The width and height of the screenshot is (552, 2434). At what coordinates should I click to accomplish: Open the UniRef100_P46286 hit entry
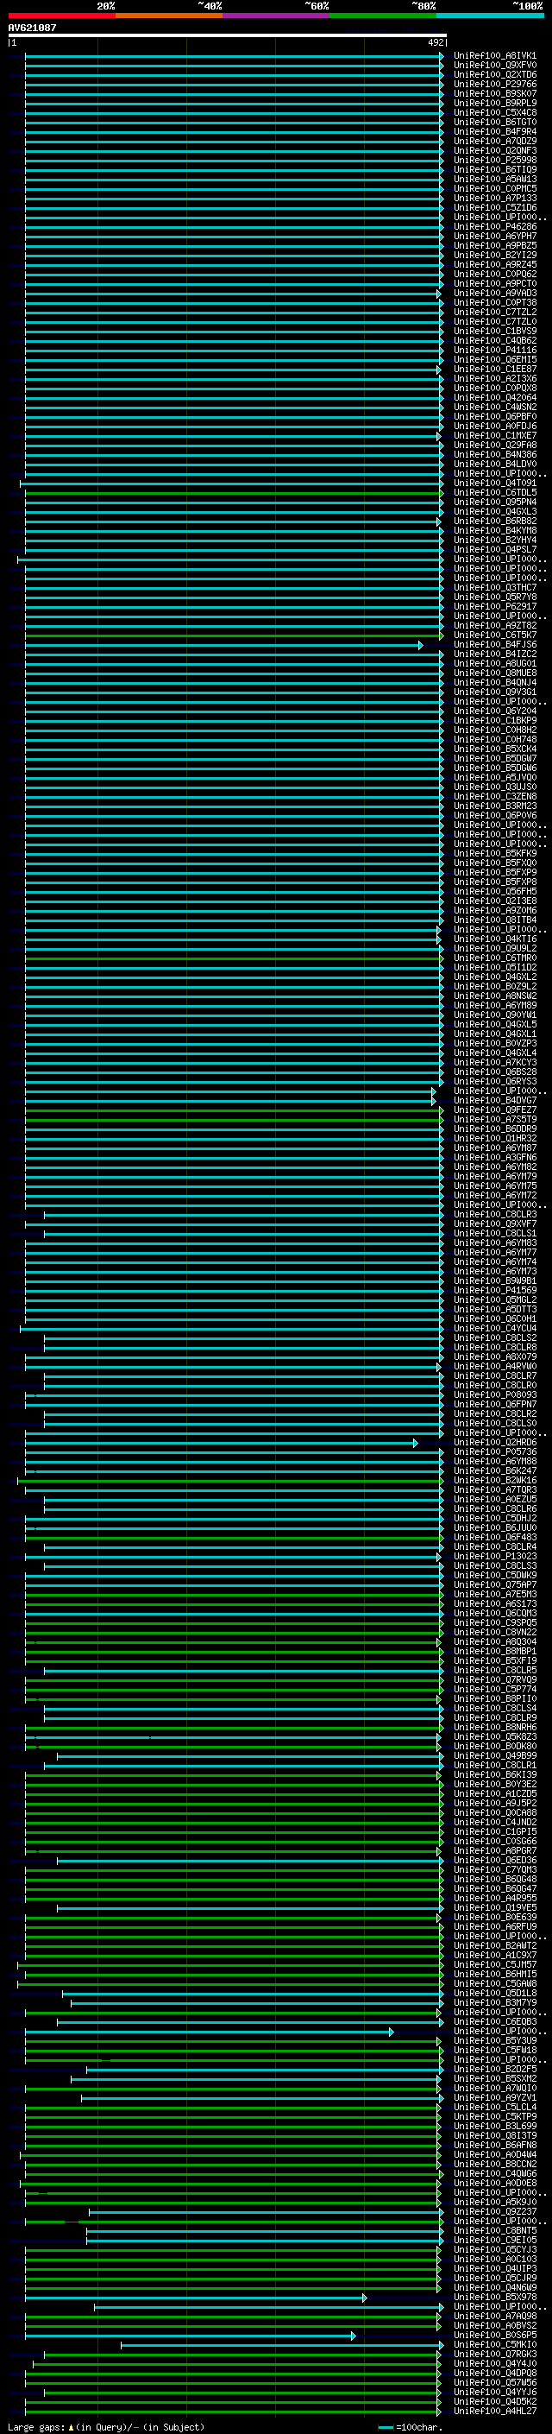tap(494, 227)
